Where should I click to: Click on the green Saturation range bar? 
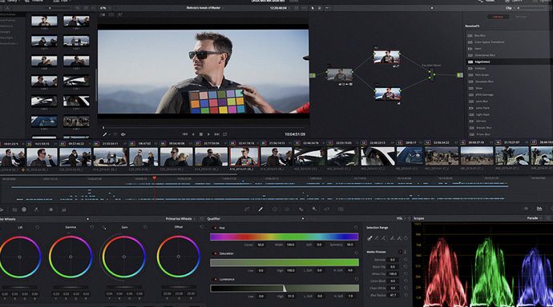(x=285, y=262)
